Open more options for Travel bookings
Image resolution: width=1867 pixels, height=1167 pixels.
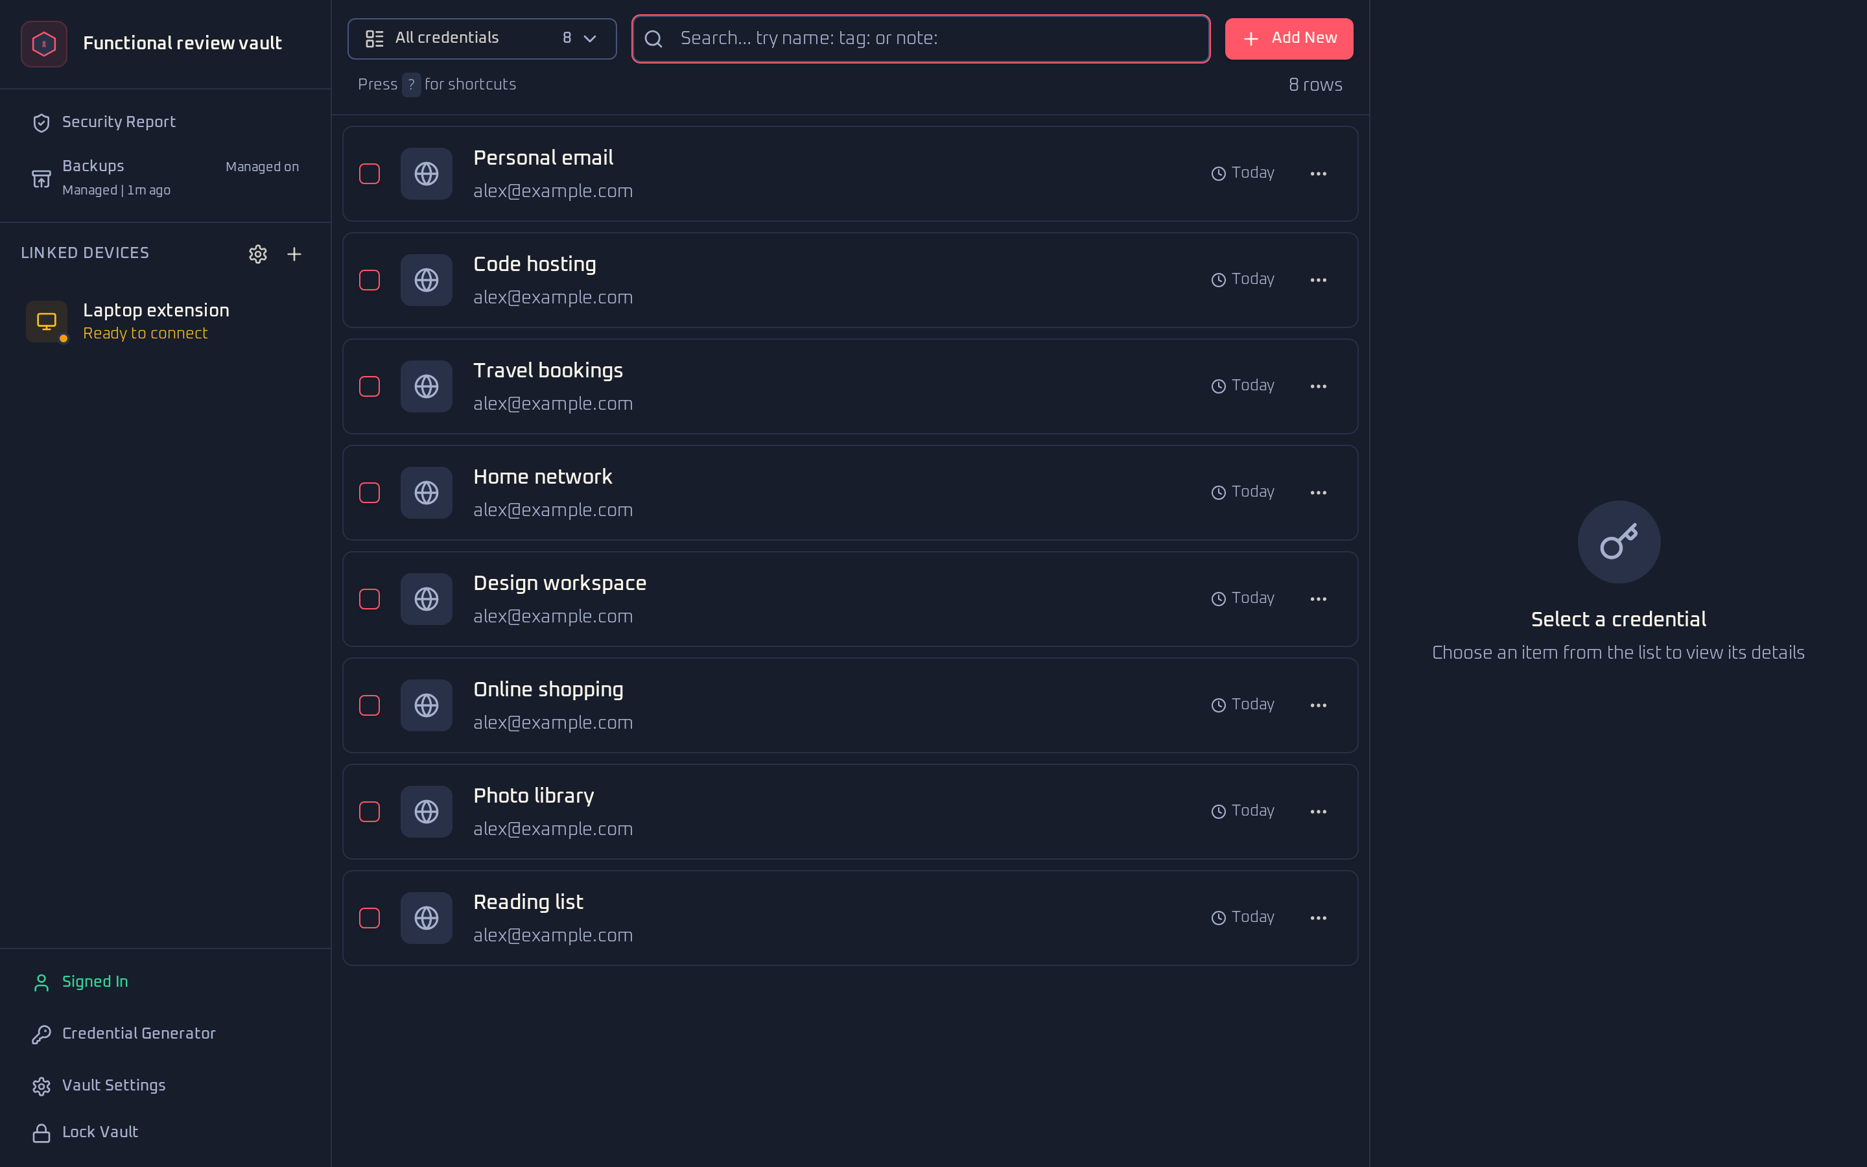pos(1319,386)
